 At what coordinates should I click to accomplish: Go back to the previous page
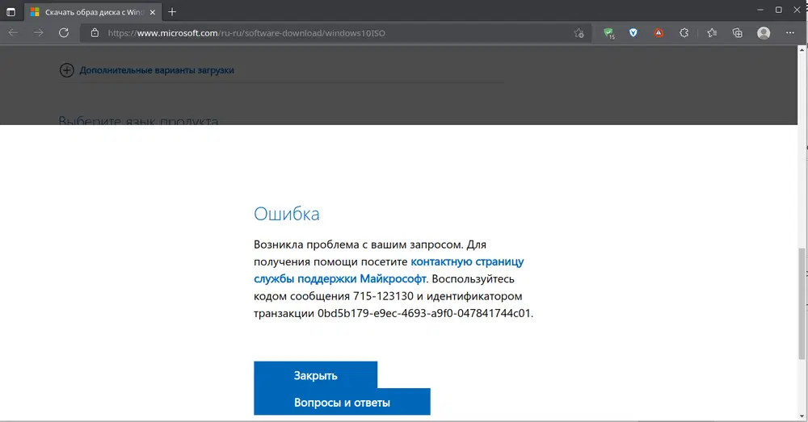[x=14, y=33]
